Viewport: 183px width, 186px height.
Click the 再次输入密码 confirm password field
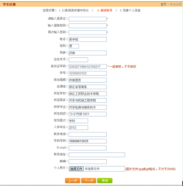(x=88, y=33)
